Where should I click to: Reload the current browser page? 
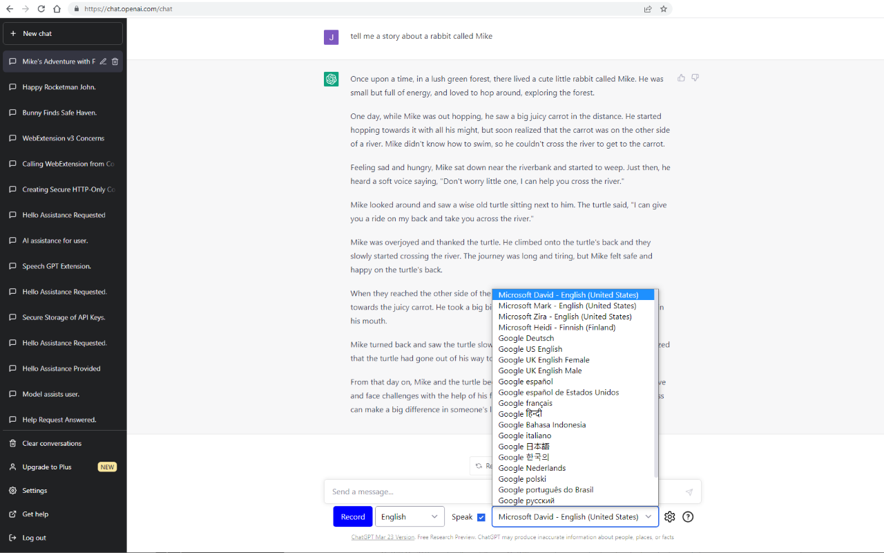[41, 9]
